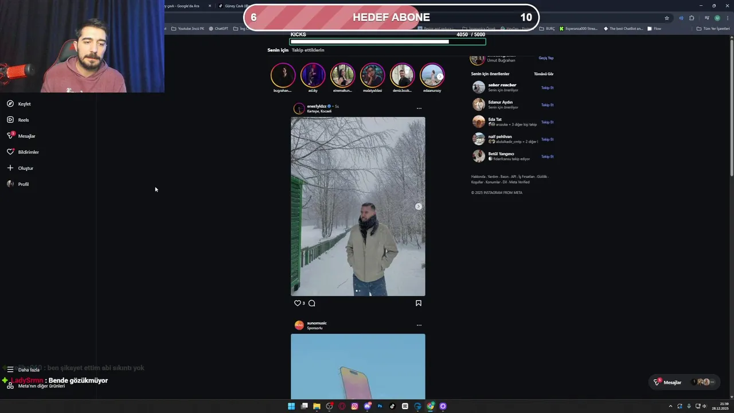The image size is (734, 413).
Task: Open Meta Verified footer link
Action: pos(520,182)
